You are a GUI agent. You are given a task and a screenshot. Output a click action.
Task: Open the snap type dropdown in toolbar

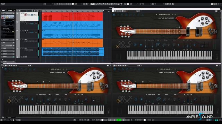[134, 4]
